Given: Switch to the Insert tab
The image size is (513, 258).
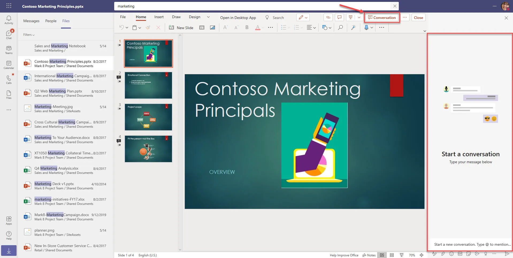Looking at the screenshot, I should [x=159, y=17].
